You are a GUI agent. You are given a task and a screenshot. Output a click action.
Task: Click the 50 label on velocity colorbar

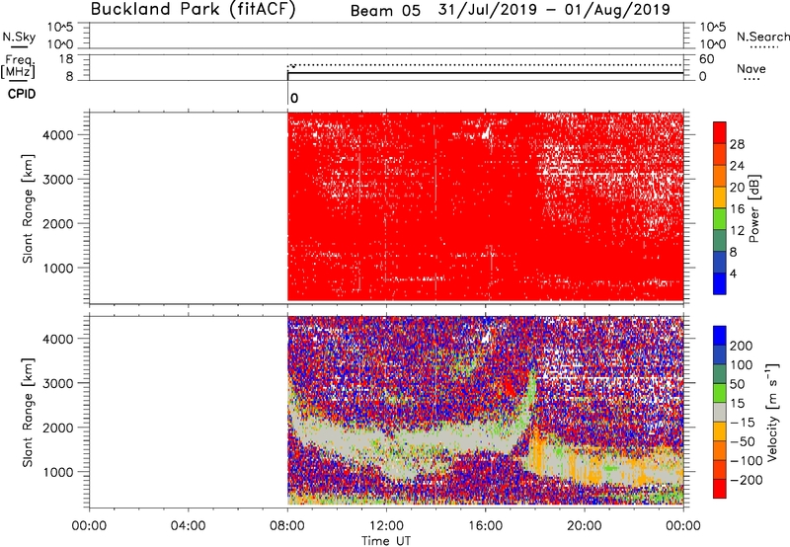tap(737, 384)
